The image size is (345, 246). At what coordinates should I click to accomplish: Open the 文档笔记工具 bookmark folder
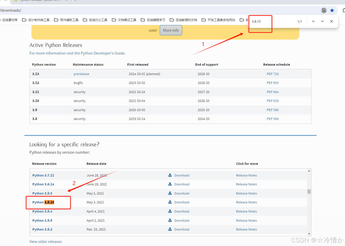[124, 20]
